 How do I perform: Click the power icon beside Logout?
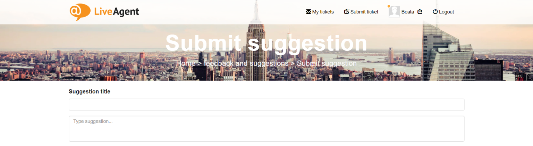coord(435,12)
